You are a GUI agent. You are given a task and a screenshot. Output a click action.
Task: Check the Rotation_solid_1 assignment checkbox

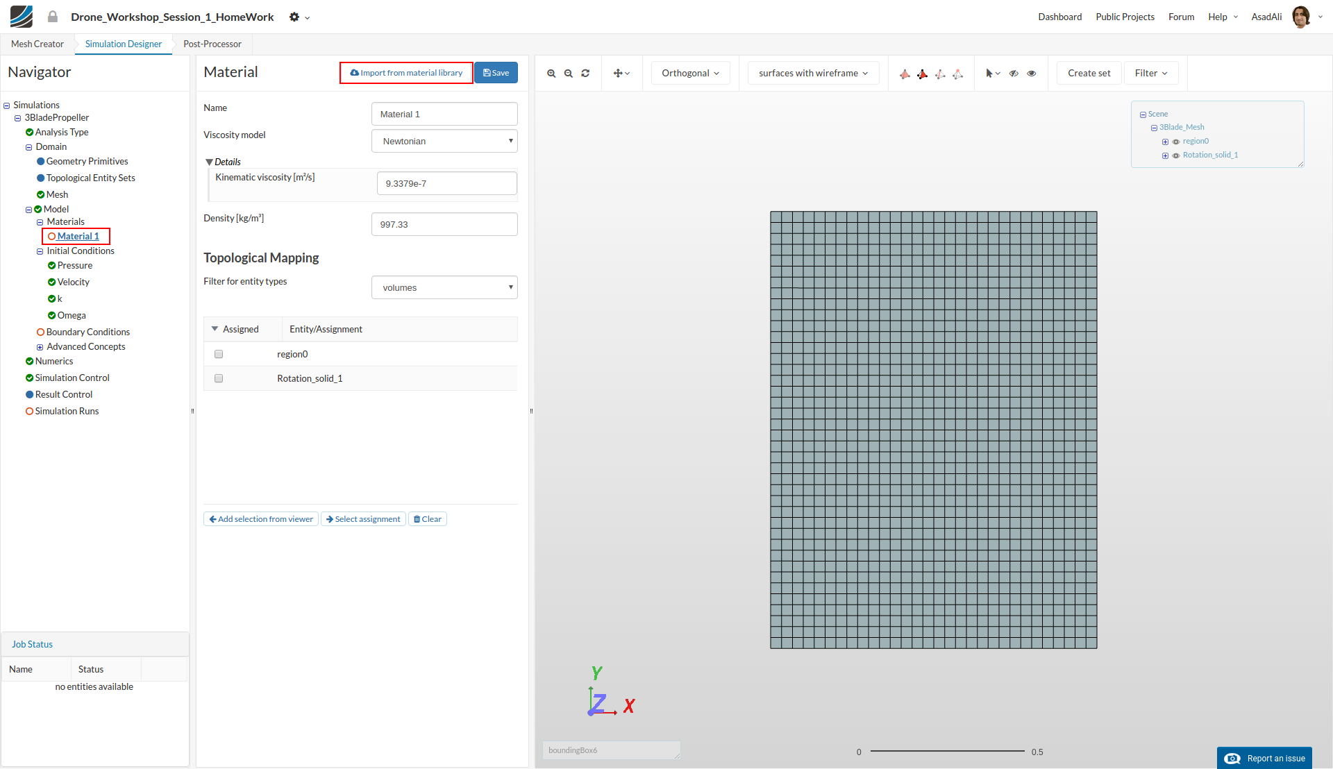[x=219, y=378]
